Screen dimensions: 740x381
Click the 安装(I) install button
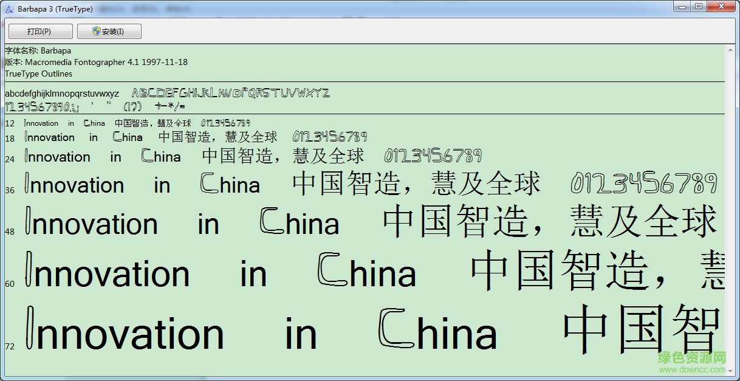coord(109,32)
